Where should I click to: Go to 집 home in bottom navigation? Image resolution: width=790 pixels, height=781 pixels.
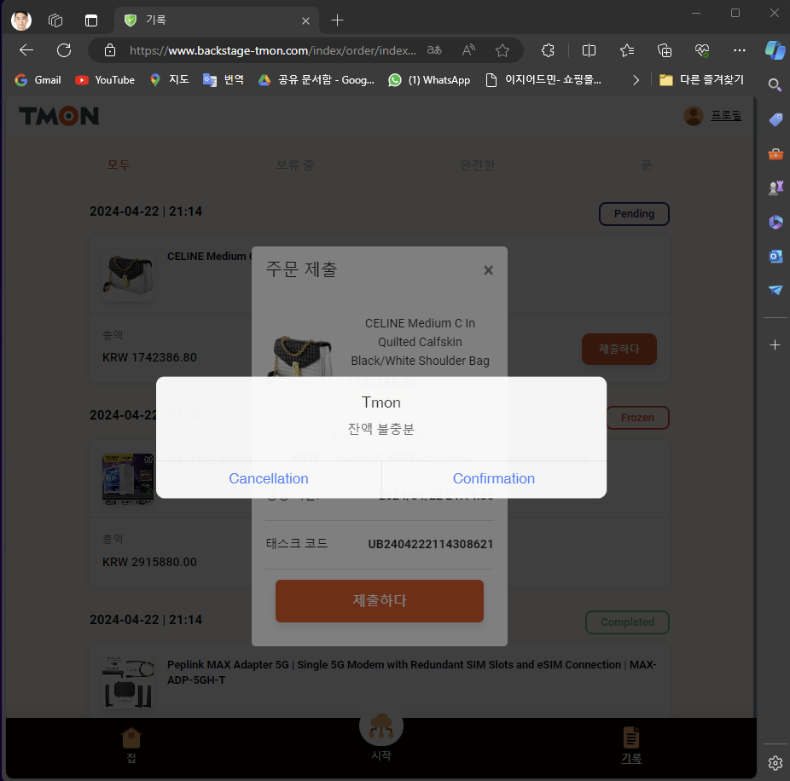pyautogui.click(x=131, y=744)
